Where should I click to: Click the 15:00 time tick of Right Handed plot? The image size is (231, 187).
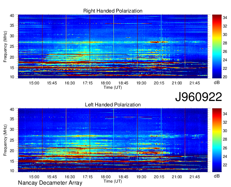point(34,83)
